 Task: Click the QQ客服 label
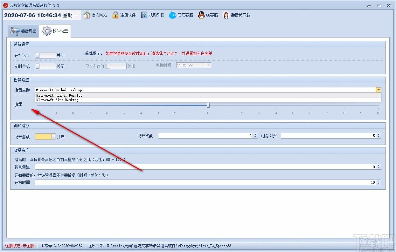pyautogui.click(x=212, y=15)
